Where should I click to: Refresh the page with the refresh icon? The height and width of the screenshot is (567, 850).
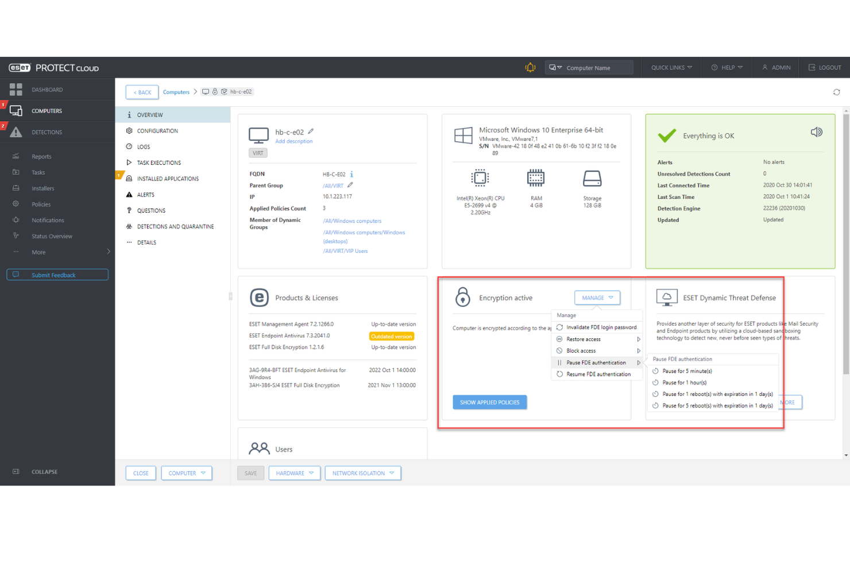(x=837, y=91)
